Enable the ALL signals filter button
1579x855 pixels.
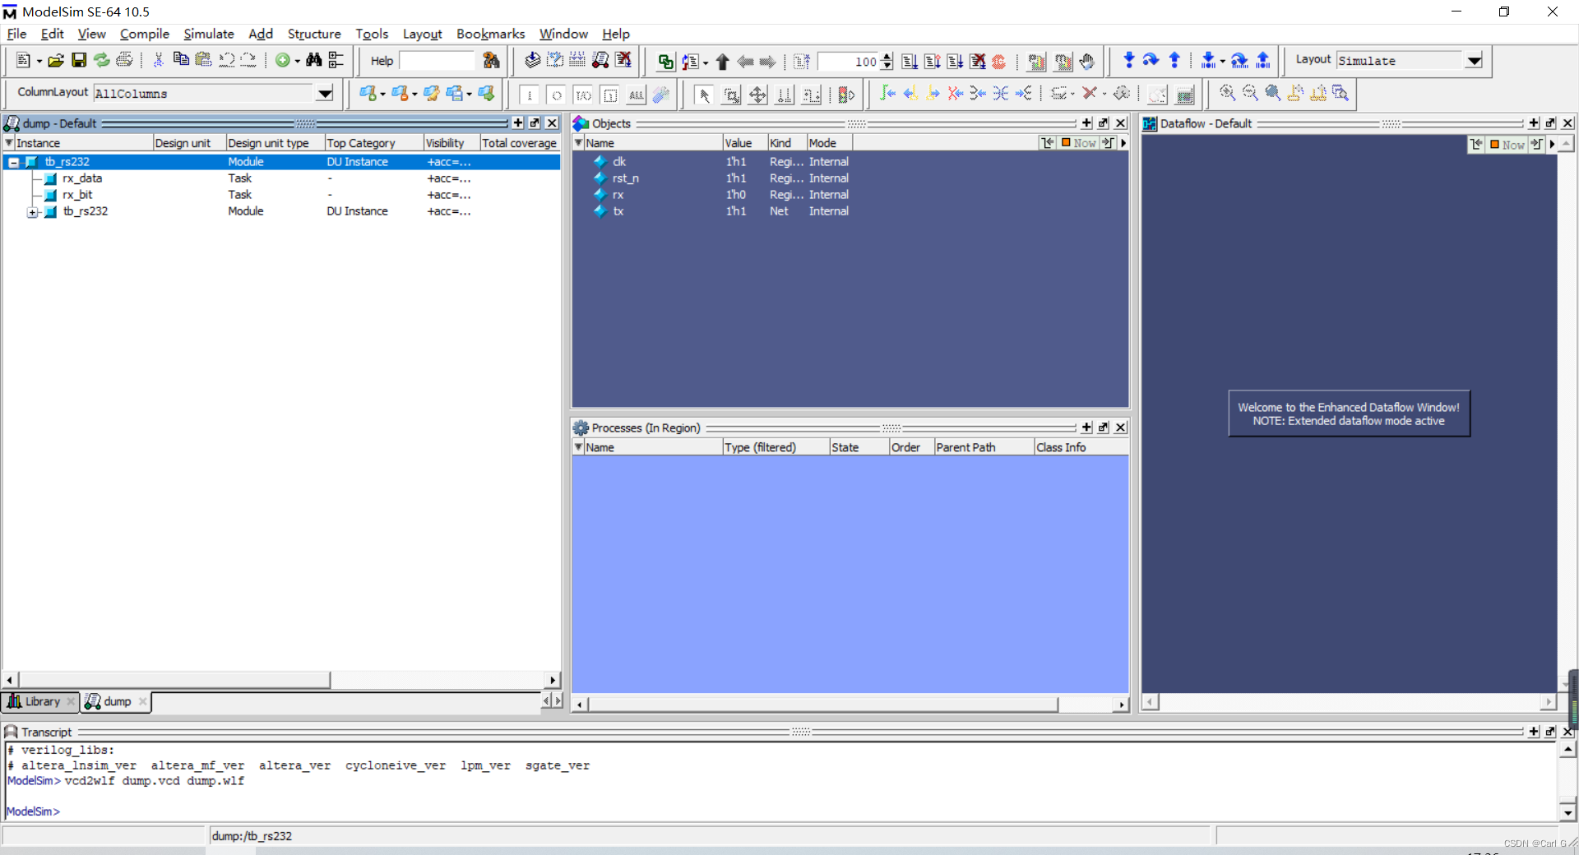point(637,95)
